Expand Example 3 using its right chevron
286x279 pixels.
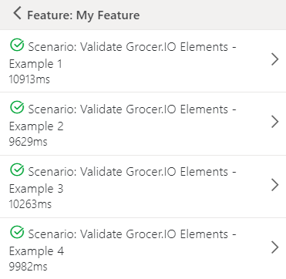click(x=275, y=185)
